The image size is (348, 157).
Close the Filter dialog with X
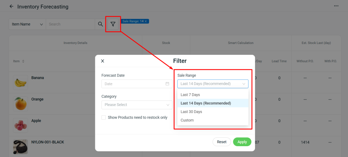pos(102,61)
